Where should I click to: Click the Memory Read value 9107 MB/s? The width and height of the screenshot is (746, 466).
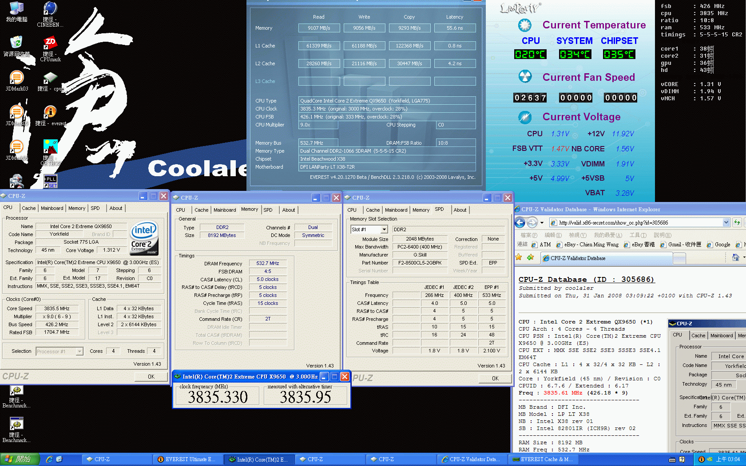click(x=319, y=28)
